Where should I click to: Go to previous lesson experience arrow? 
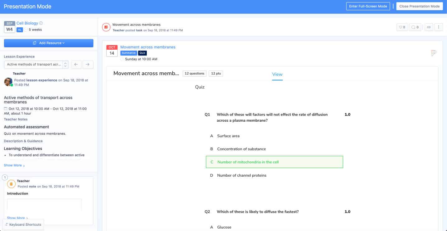(76, 65)
